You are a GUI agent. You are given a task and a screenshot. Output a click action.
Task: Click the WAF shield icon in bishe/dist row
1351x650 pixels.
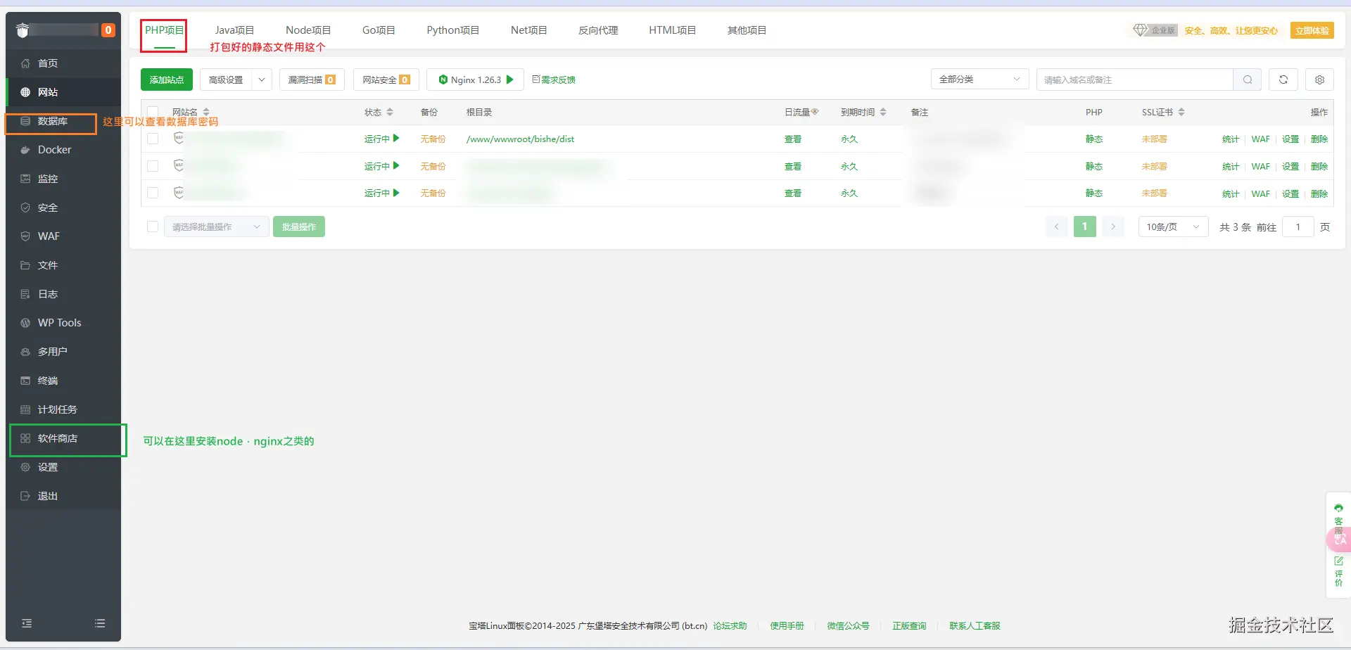pyautogui.click(x=179, y=138)
